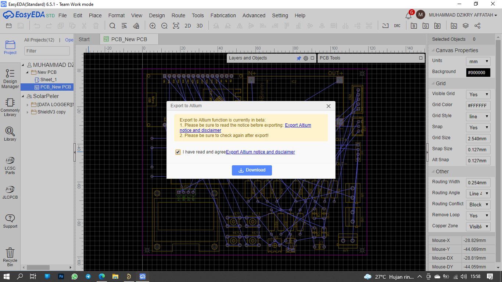Image resolution: width=502 pixels, height=282 pixels.
Task: Fit canvas to window icon
Action: (176, 26)
